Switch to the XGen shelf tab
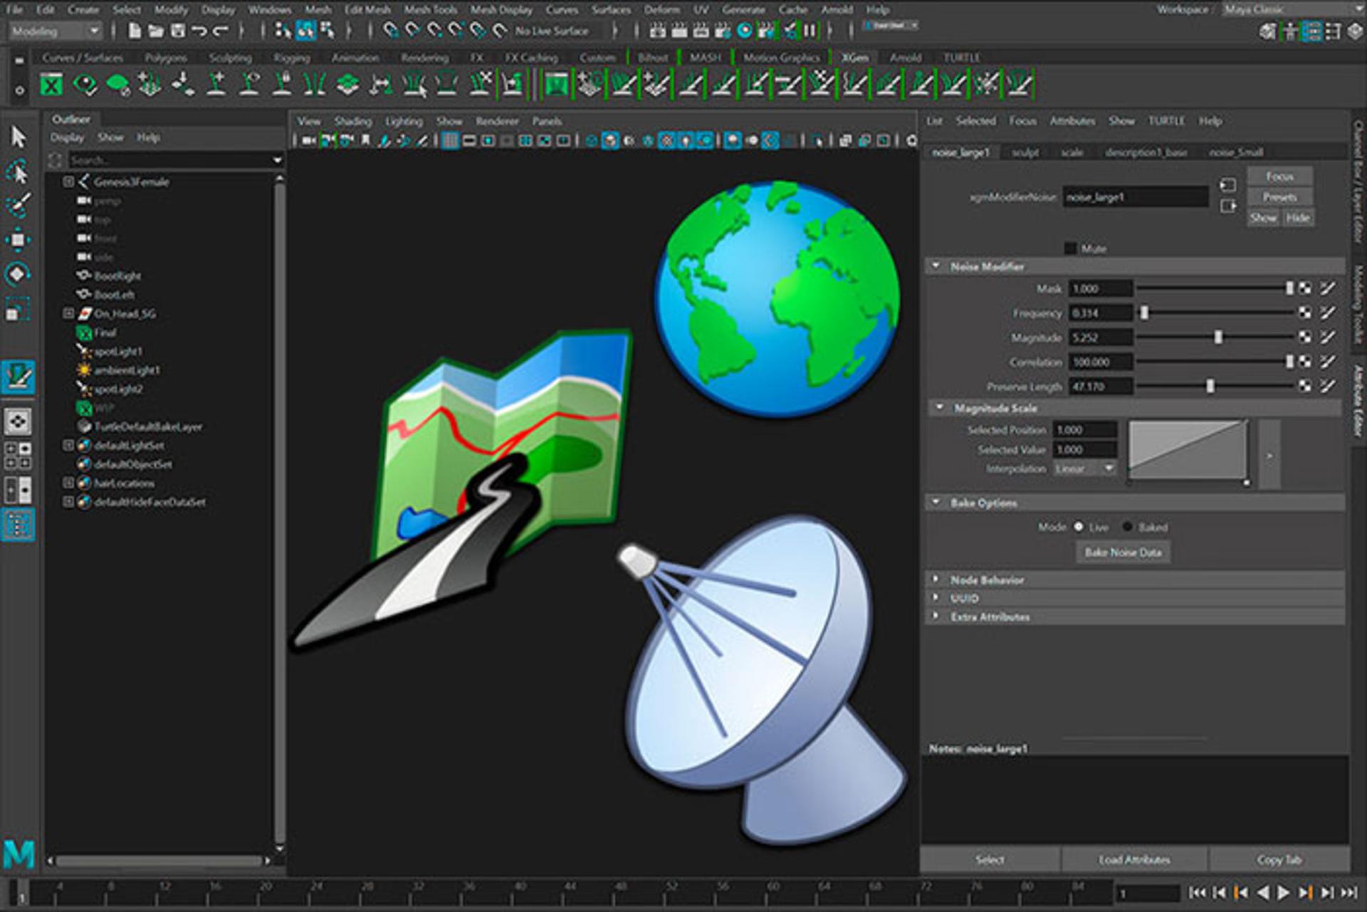The height and width of the screenshot is (912, 1367). pyautogui.click(x=854, y=58)
